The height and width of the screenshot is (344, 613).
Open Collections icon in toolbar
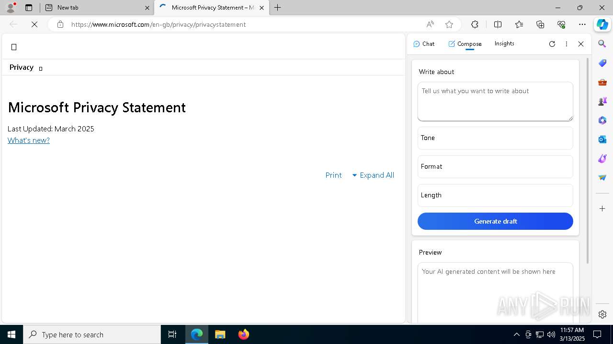540,24
